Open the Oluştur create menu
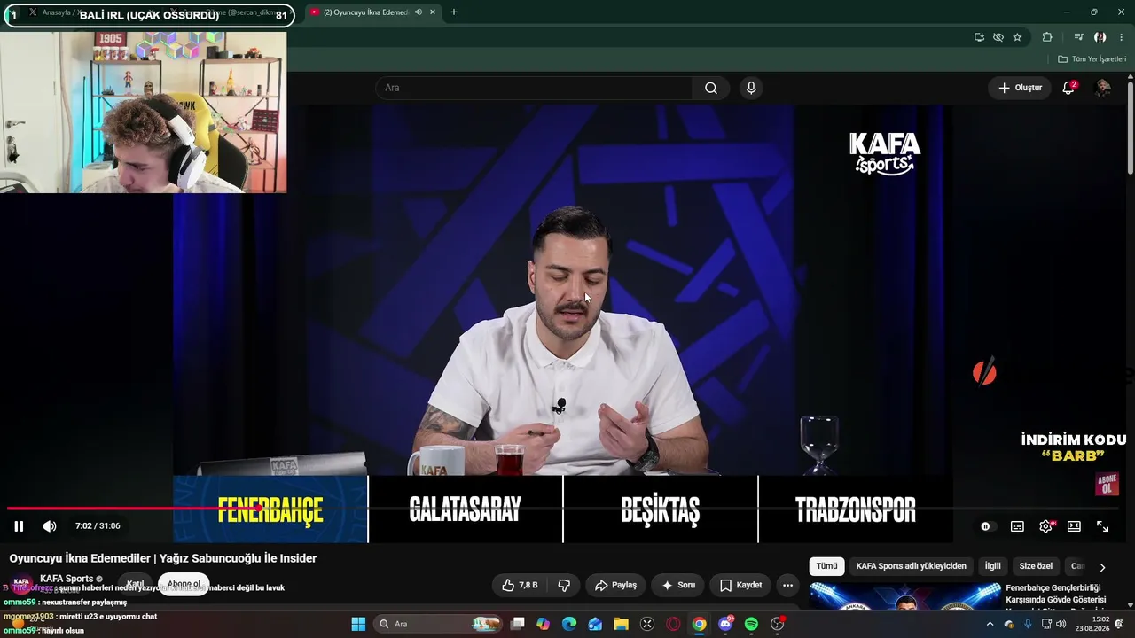Screen dimensions: 1135x638 pyautogui.click(x=1020, y=88)
